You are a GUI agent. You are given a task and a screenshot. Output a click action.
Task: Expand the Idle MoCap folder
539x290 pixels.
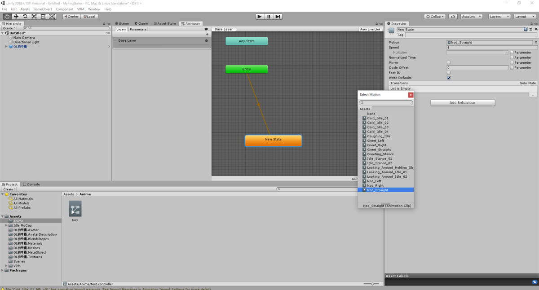pyautogui.click(x=6, y=225)
